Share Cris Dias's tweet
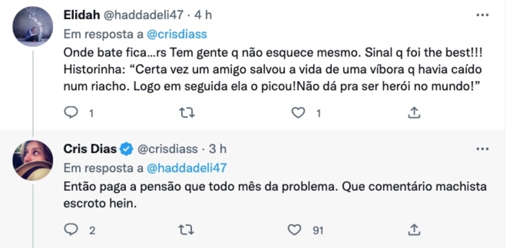The width and height of the screenshot is (506, 248). click(x=414, y=231)
